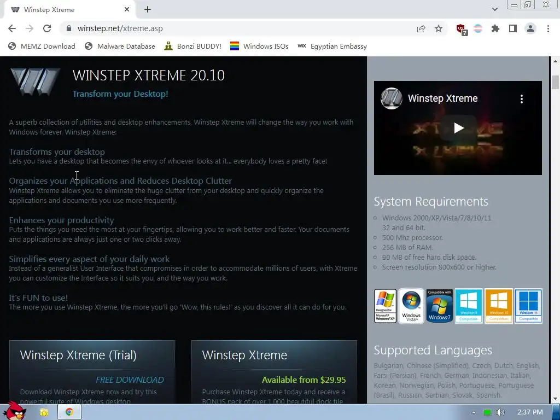The image size is (560, 420).
Task: Click the Windows XP compatibility badge
Action: [x=385, y=306]
